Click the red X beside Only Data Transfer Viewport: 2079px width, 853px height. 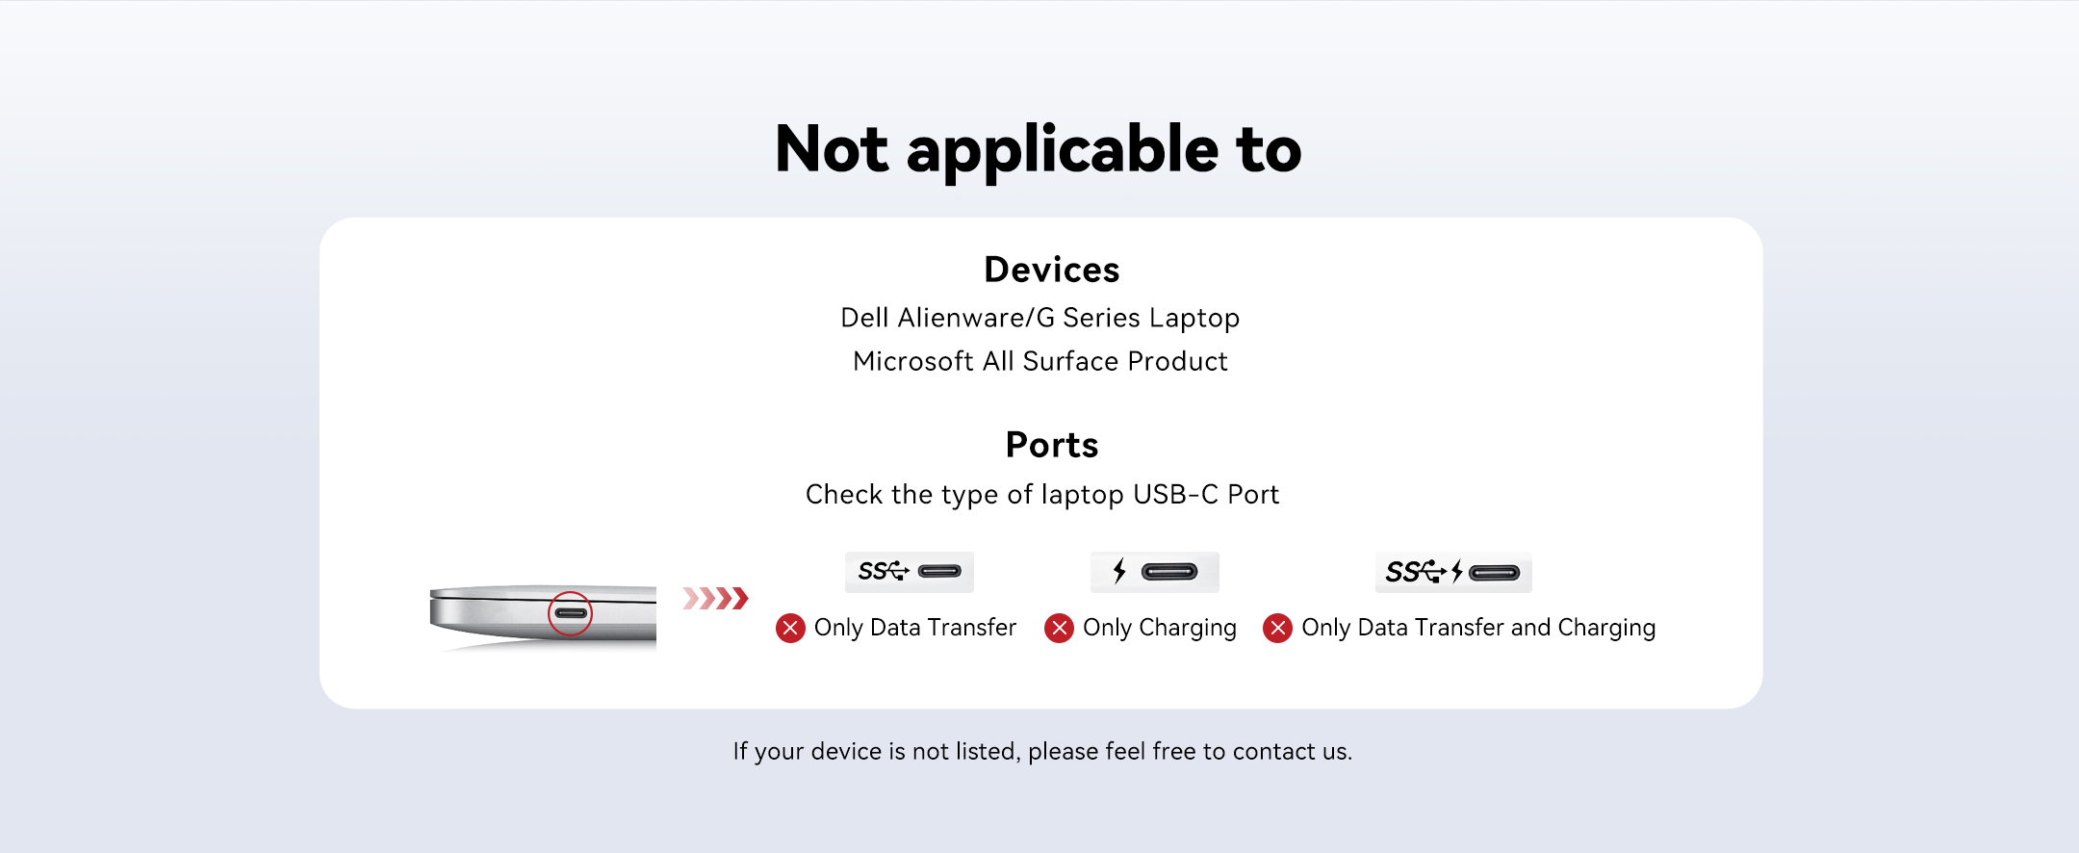tap(790, 629)
